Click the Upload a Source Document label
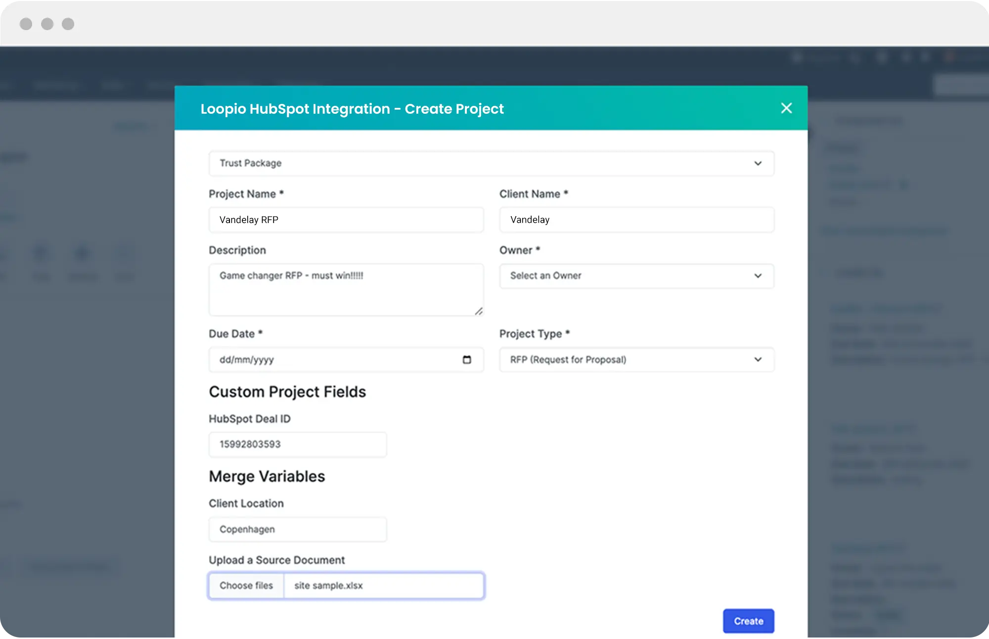Image resolution: width=989 pixels, height=639 pixels. point(276,560)
